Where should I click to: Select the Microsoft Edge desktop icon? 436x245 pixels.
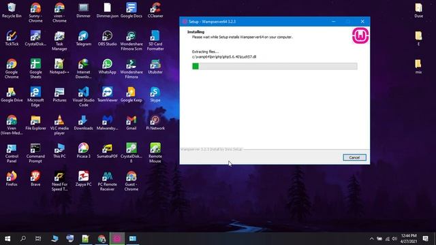coord(35,97)
